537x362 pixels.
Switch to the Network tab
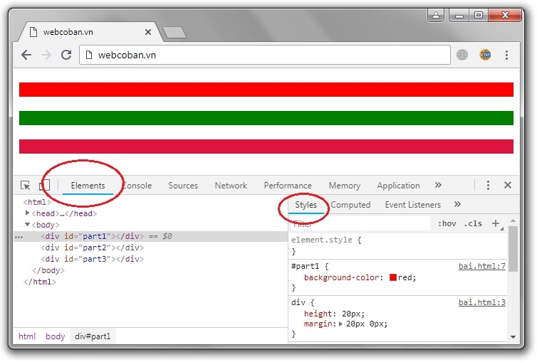point(231,186)
